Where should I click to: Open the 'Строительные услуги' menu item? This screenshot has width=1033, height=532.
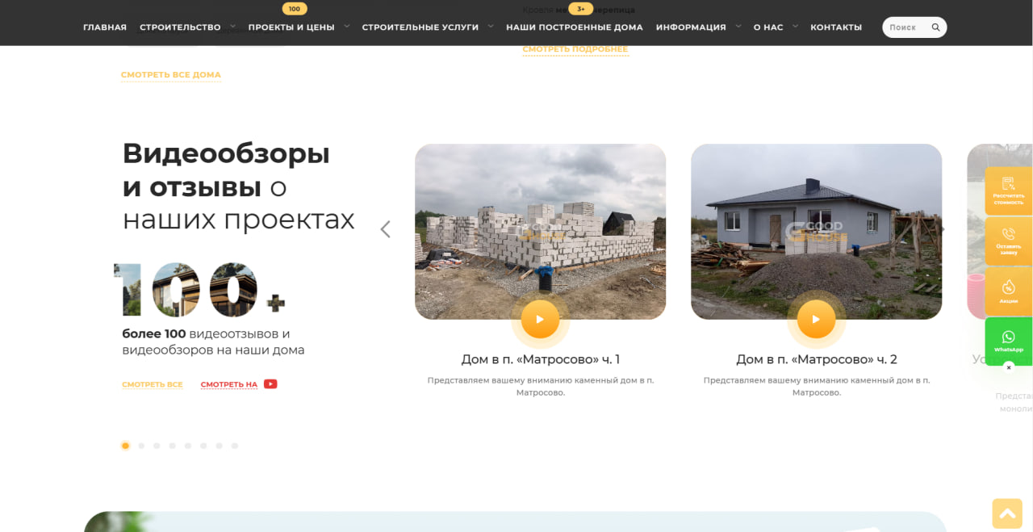click(x=420, y=27)
